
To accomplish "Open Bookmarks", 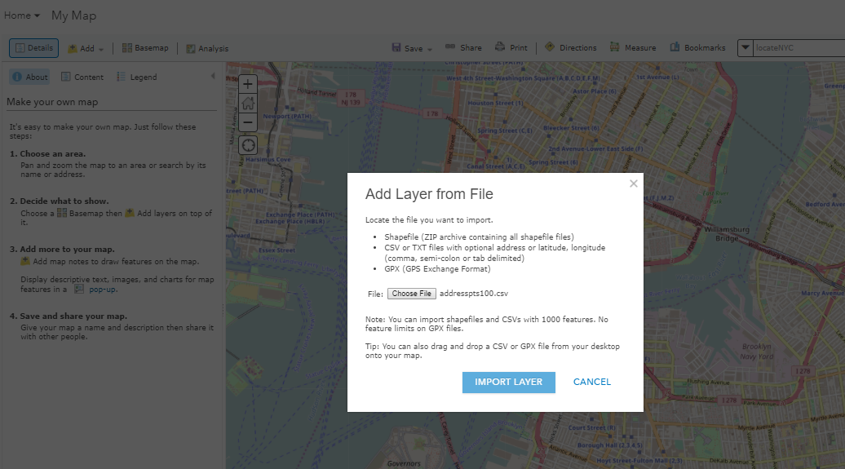I will (x=697, y=48).
